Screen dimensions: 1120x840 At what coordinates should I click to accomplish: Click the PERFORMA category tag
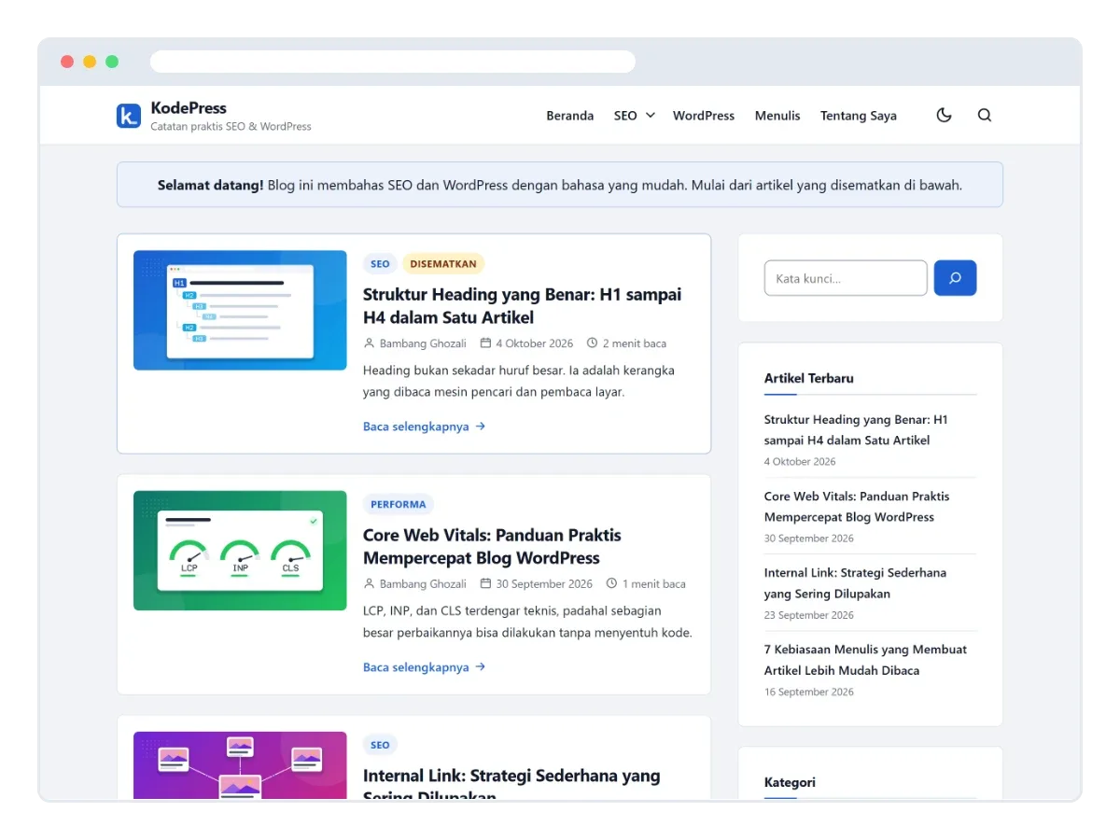click(399, 505)
